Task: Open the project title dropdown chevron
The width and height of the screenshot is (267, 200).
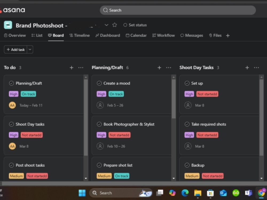Action: coord(107,25)
